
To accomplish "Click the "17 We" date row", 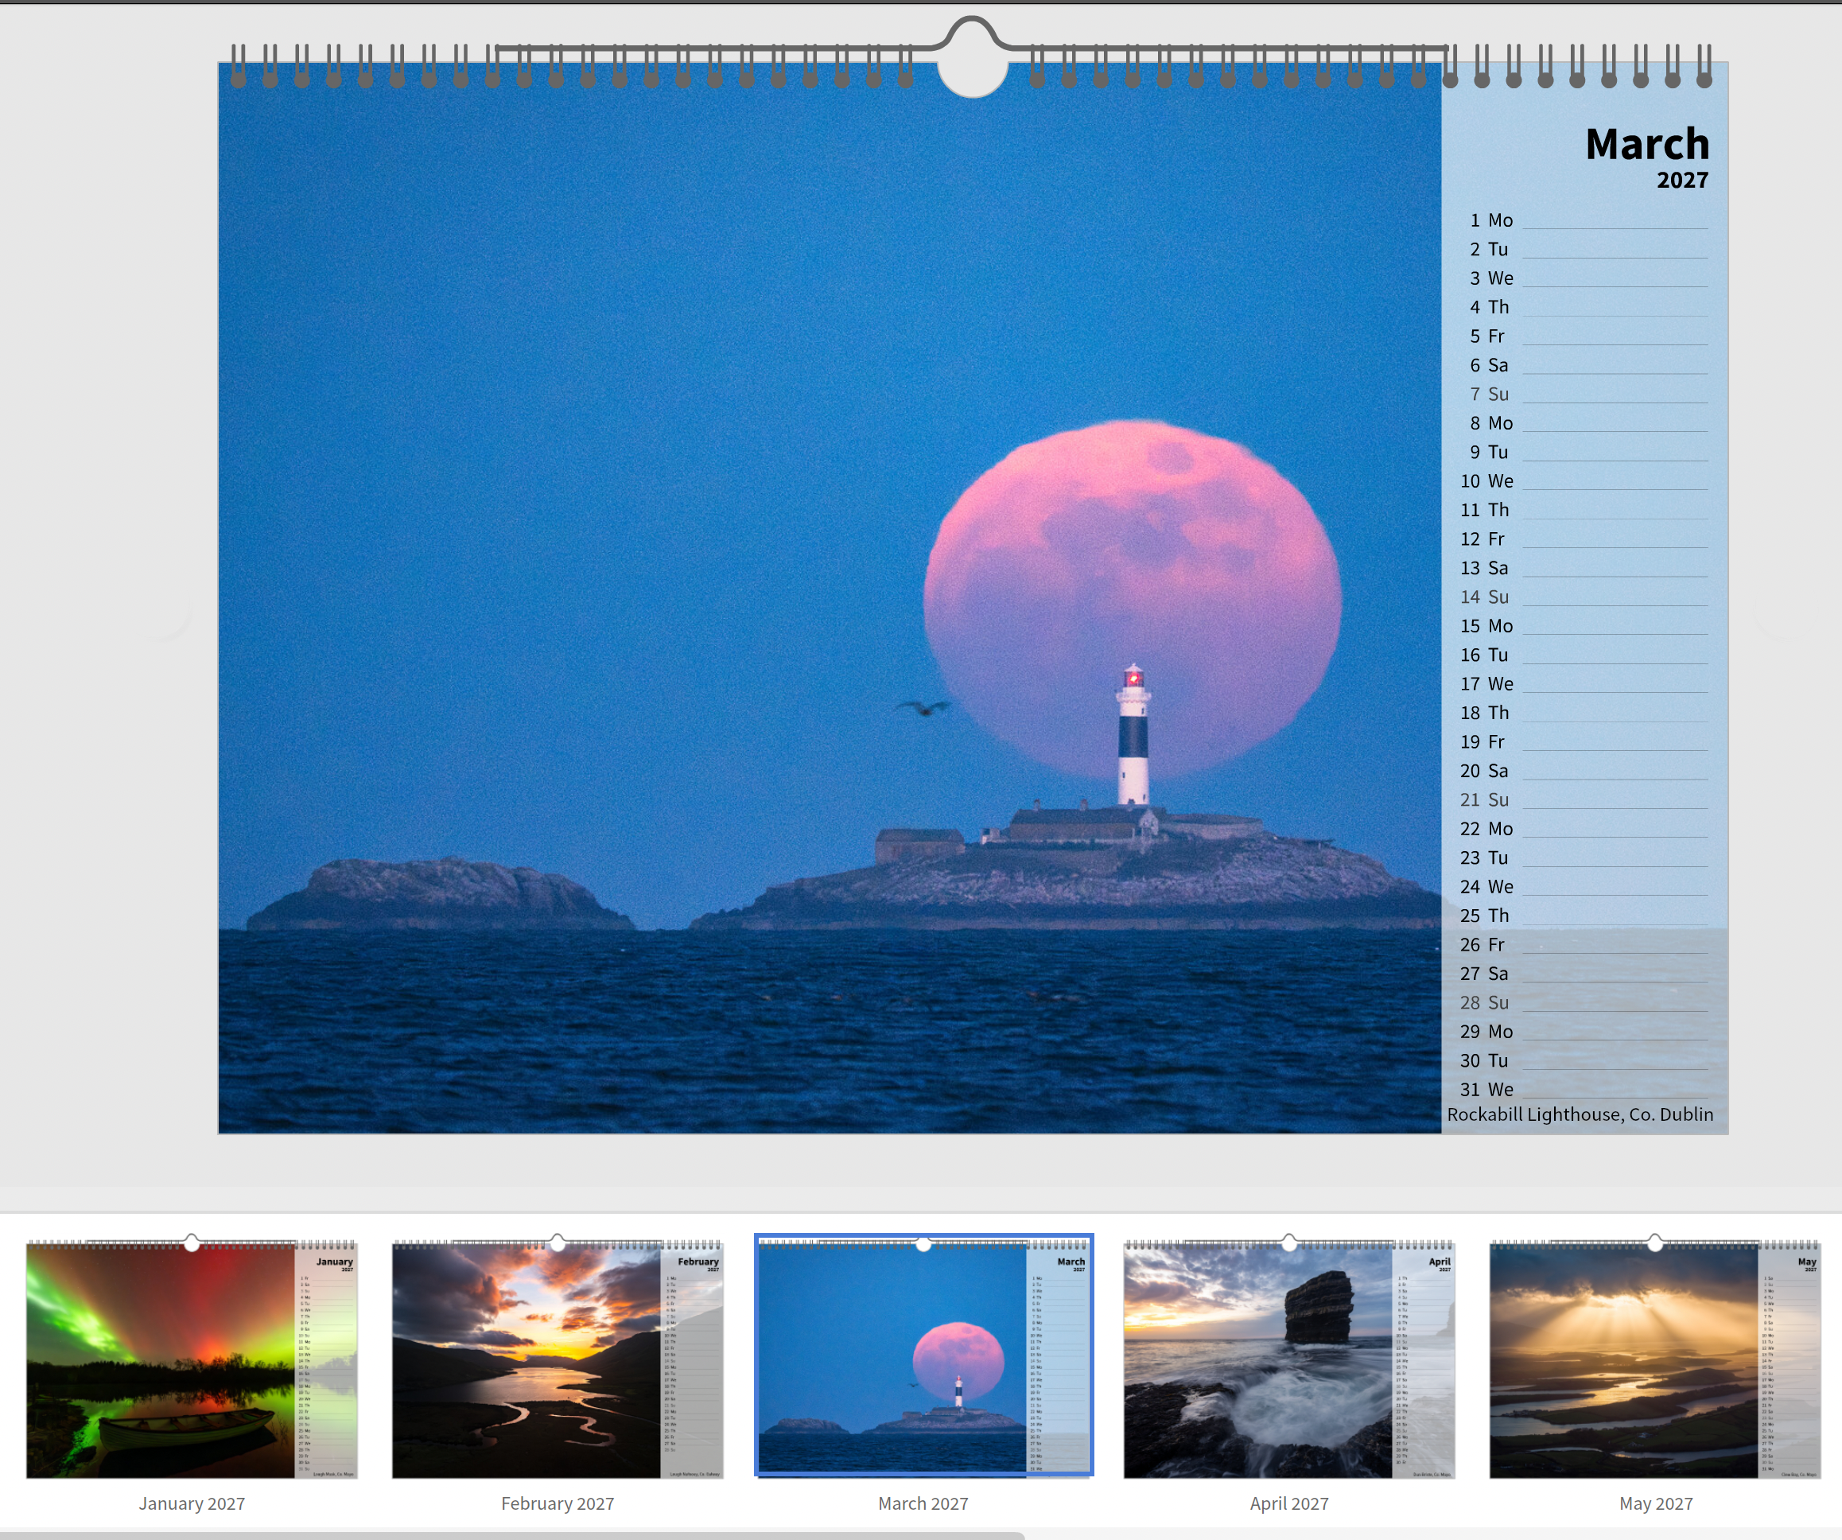I will pyautogui.click(x=1584, y=683).
